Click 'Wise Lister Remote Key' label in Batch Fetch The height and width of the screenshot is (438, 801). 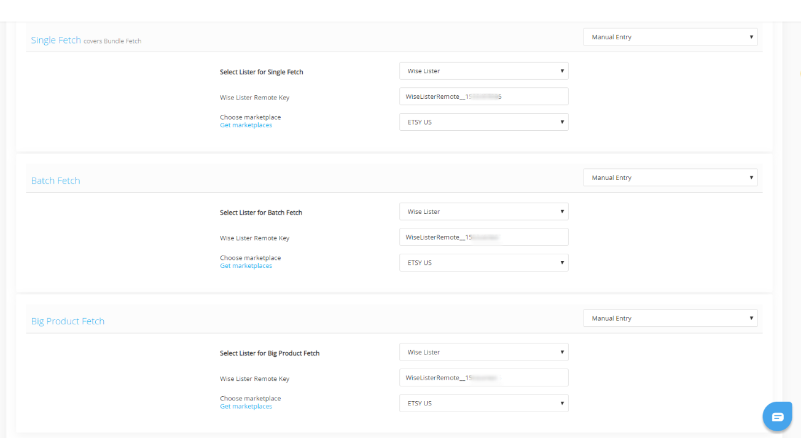point(254,238)
